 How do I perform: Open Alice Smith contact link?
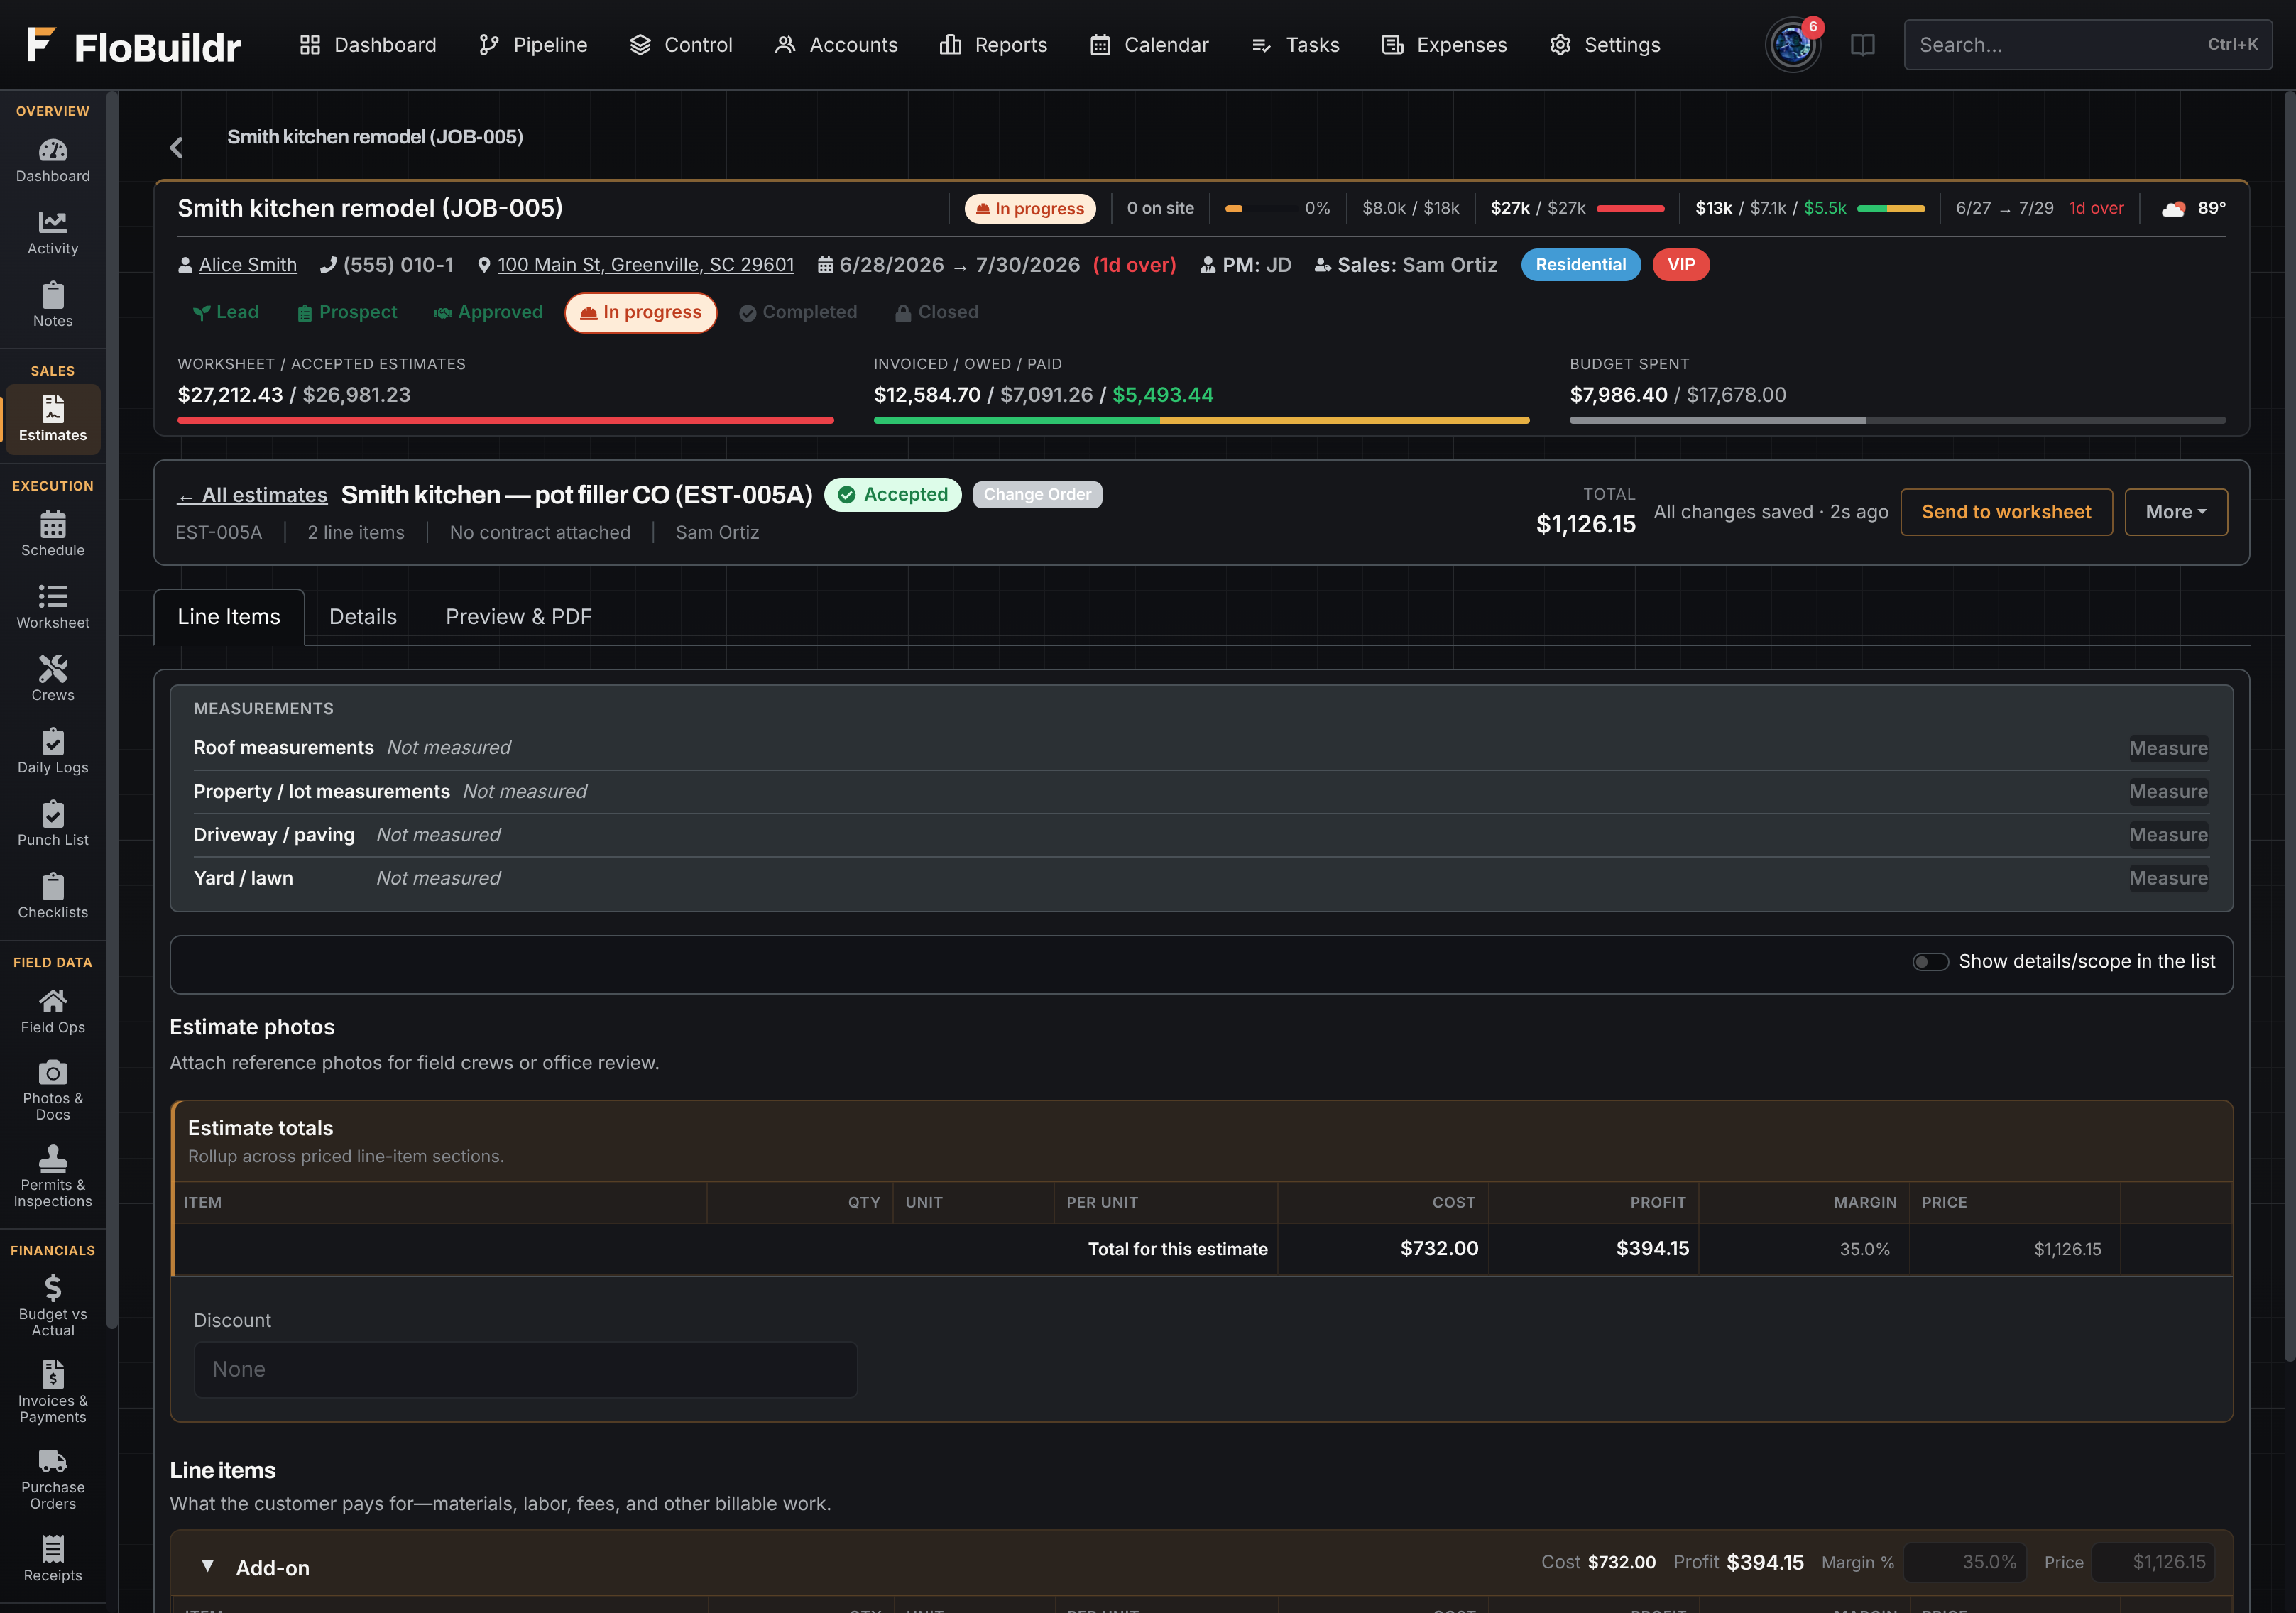pyautogui.click(x=248, y=265)
